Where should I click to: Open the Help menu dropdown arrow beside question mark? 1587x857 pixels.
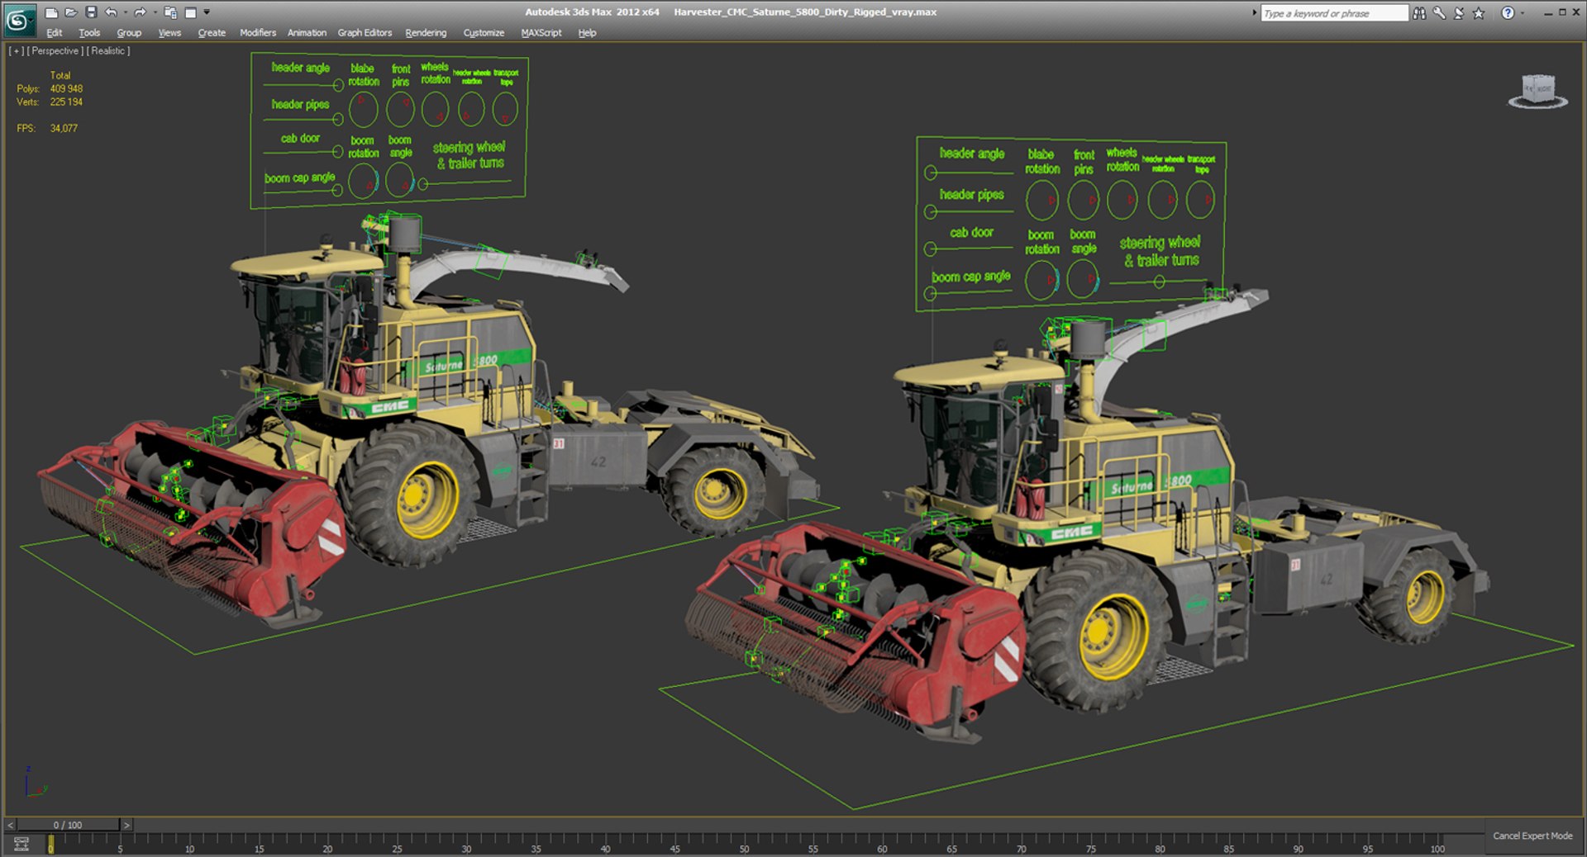[x=1523, y=13]
